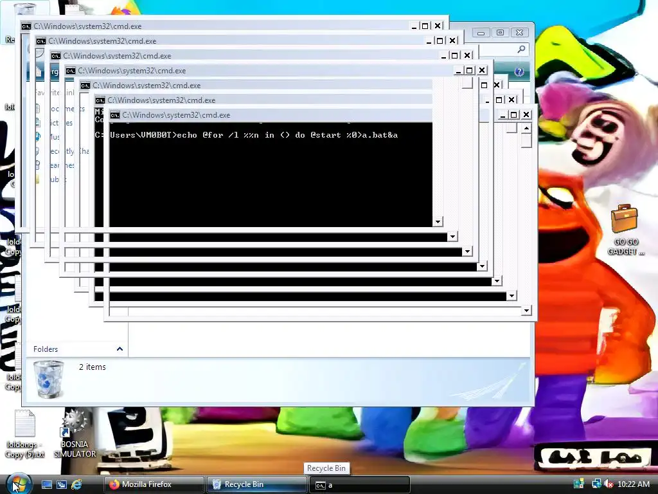Image resolution: width=658 pixels, height=494 pixels.
Task: Close the frontmost cmd.exe window
Action: tap(526, 114)
